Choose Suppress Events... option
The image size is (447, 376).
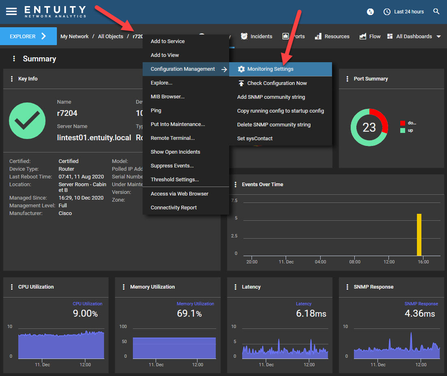point(186,165)
